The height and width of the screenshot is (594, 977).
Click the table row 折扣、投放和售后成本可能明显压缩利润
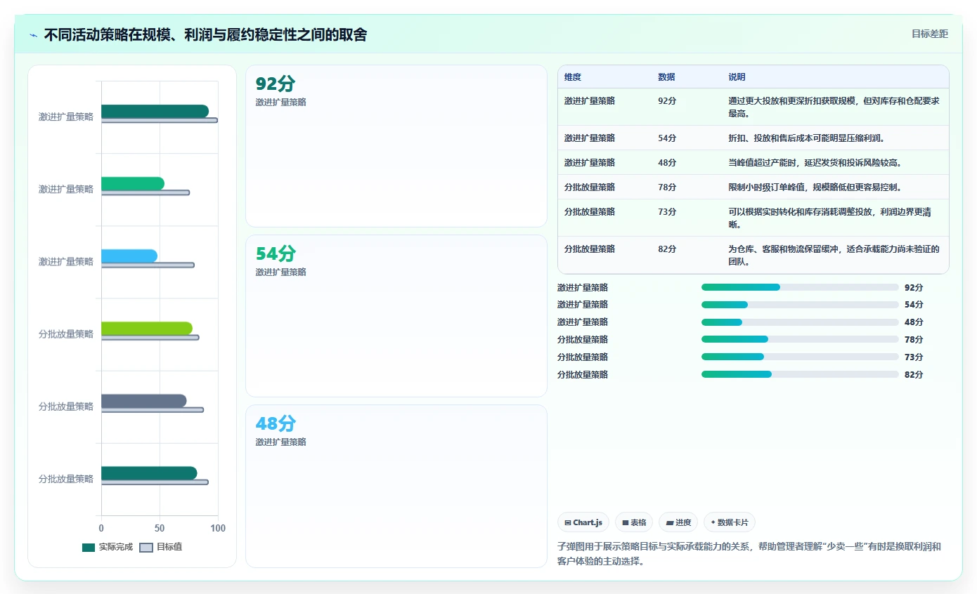[753, 138]
